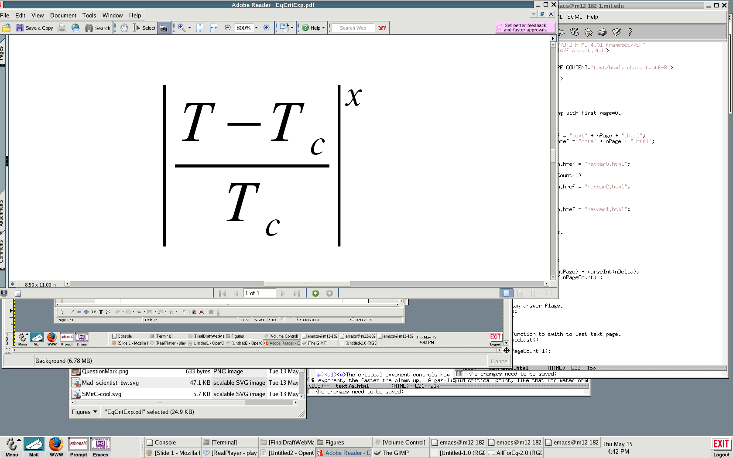Click the Email document icon

click(x=76, y=28)
